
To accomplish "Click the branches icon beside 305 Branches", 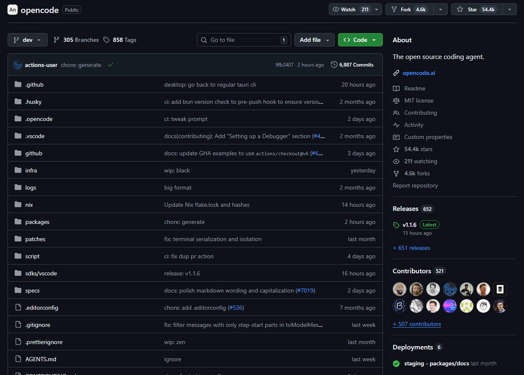I will (57, 40).
